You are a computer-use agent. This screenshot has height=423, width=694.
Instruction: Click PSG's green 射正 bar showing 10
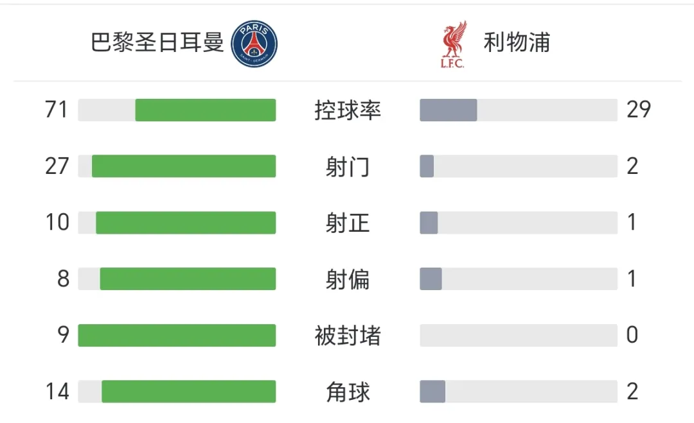click(186, 223)
